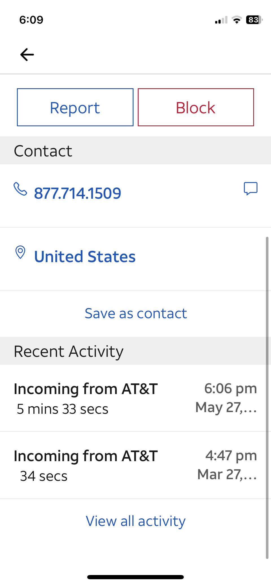Tap the cellular signal bars
271x586 pixels.
(x=221, y=20)
